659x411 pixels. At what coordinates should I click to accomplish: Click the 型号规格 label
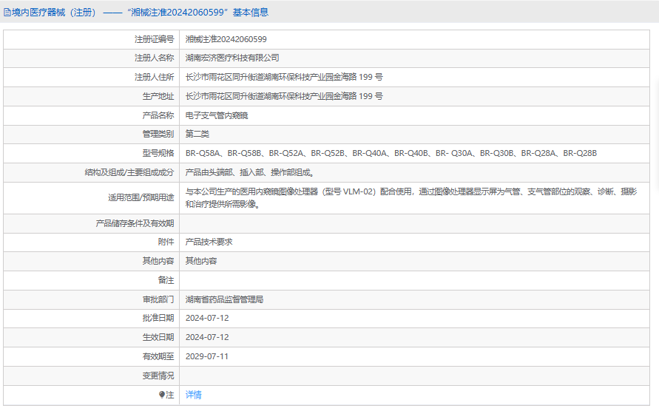click(158, 154)
